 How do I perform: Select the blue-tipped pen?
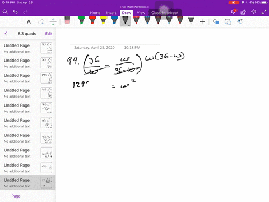[147, 20]
